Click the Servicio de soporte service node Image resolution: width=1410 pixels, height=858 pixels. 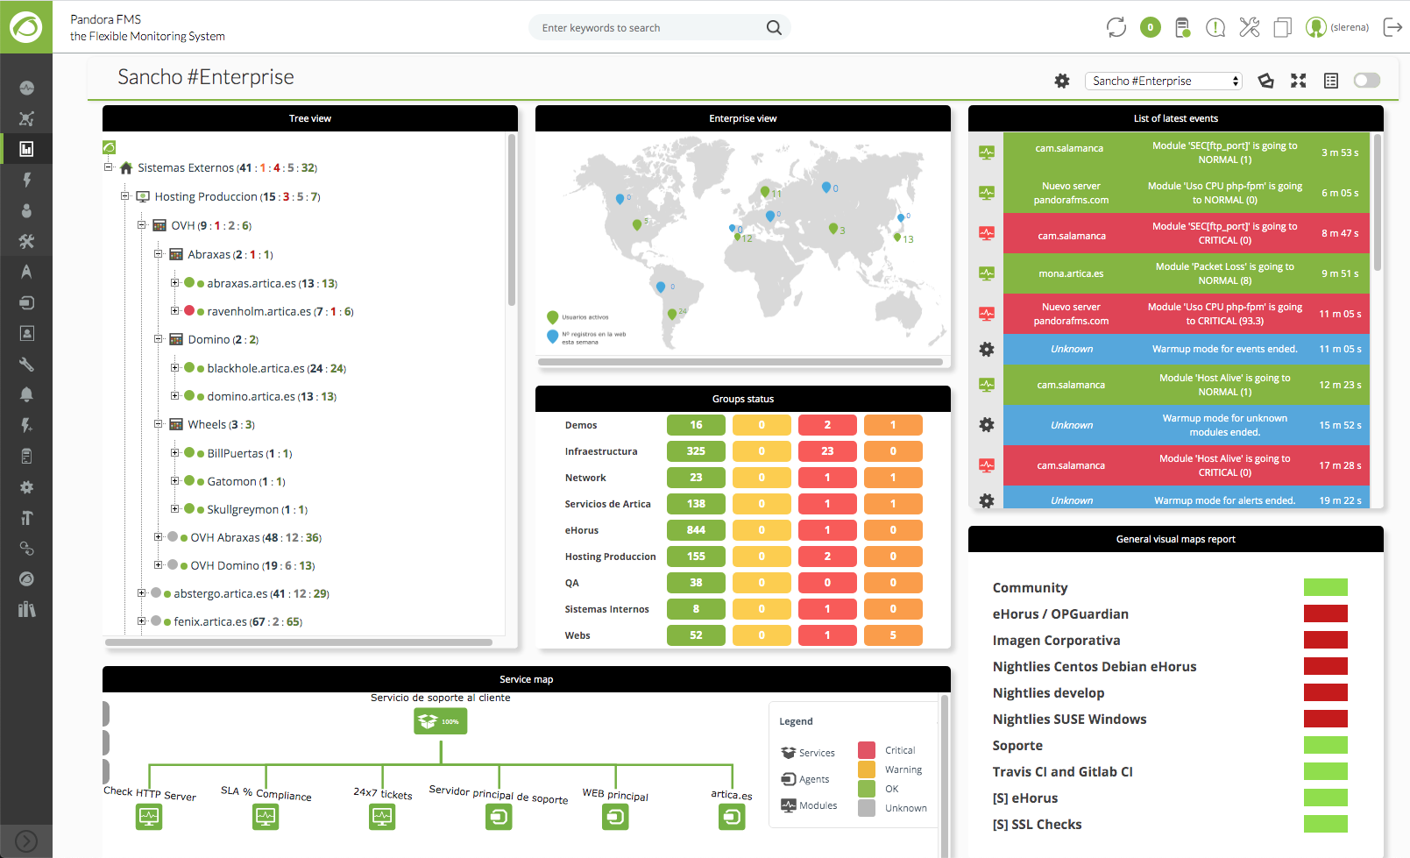[441, 721]
